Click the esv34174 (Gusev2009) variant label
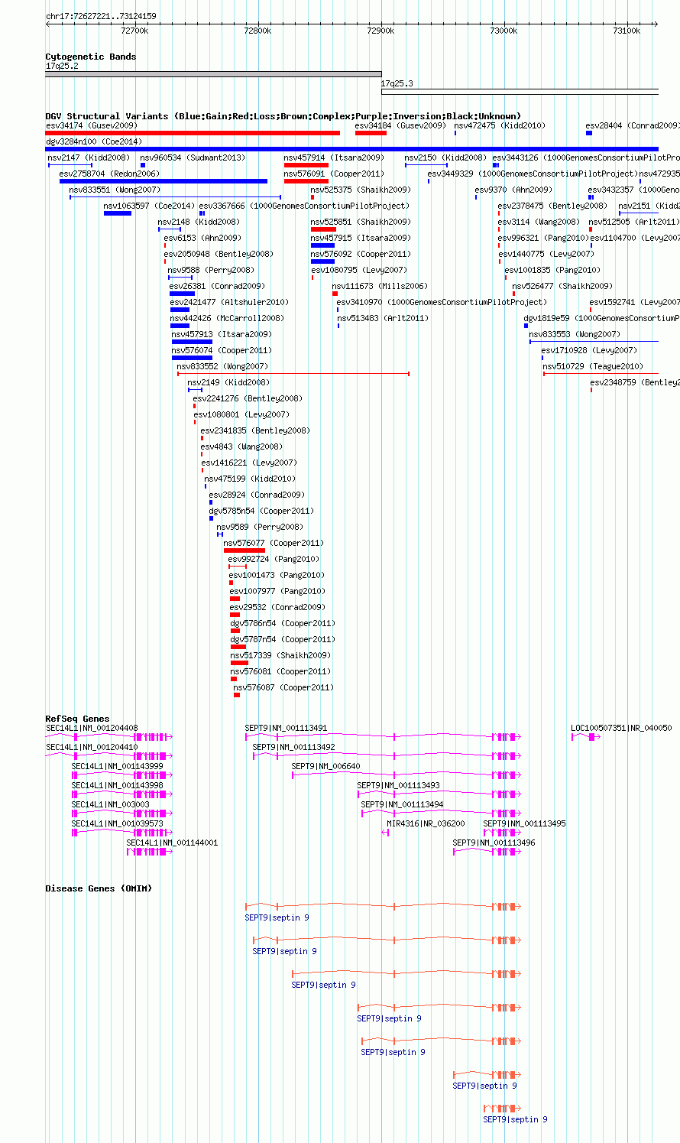 (92, 125)
